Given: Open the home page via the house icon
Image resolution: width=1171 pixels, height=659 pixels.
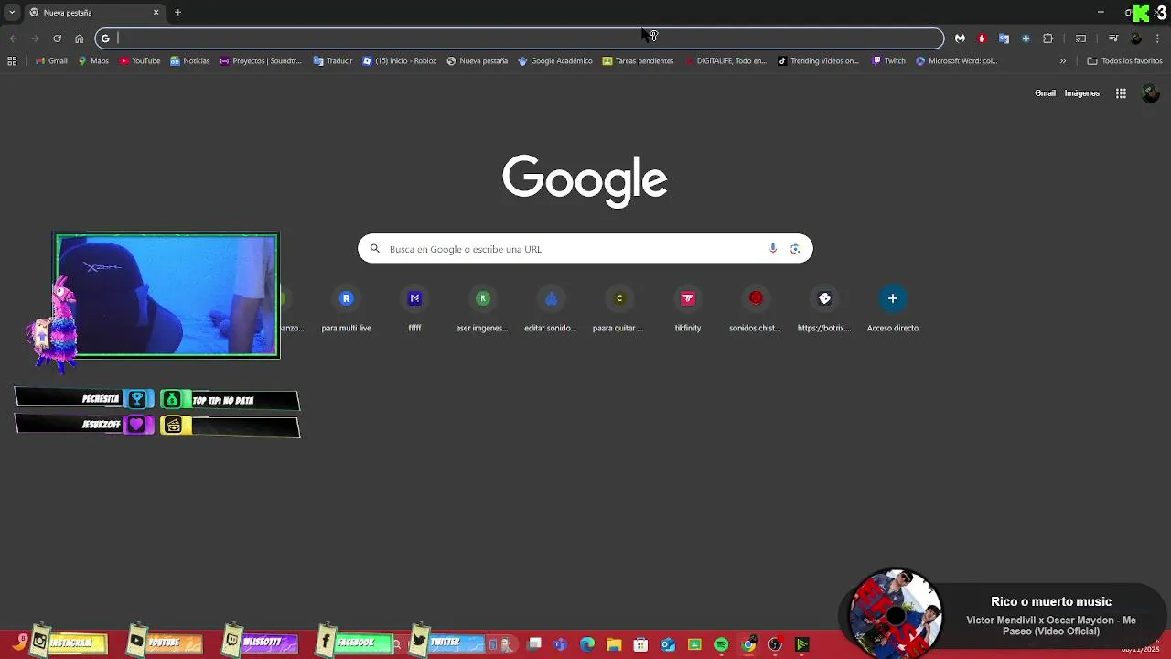Looking at the screenshot, I should (x=80, y=38).
